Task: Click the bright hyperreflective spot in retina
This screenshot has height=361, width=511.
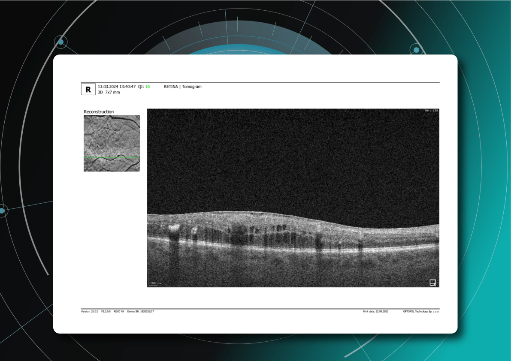Action: coord(174,227)
